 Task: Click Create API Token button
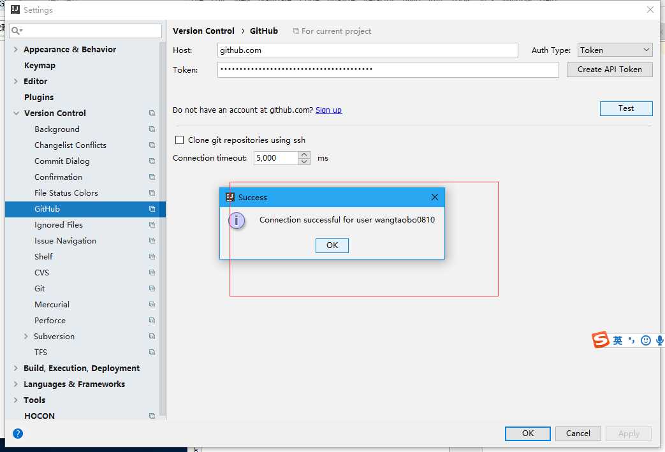tap(610, 69)
